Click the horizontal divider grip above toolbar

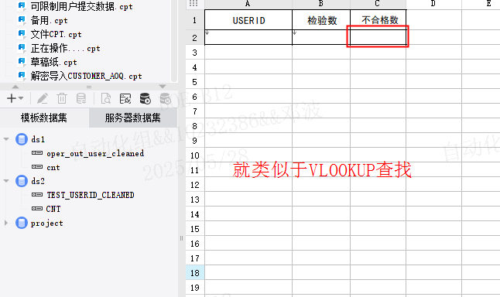pyautogui.click(x=89, y=87)
